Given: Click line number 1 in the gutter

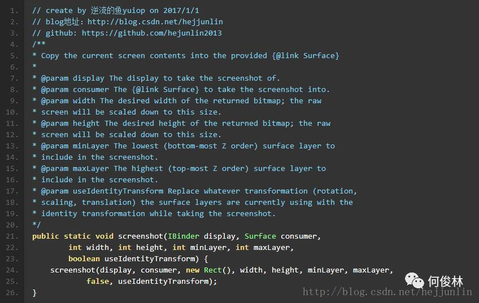Looking at the screenshot, I should tap(14, 11).
